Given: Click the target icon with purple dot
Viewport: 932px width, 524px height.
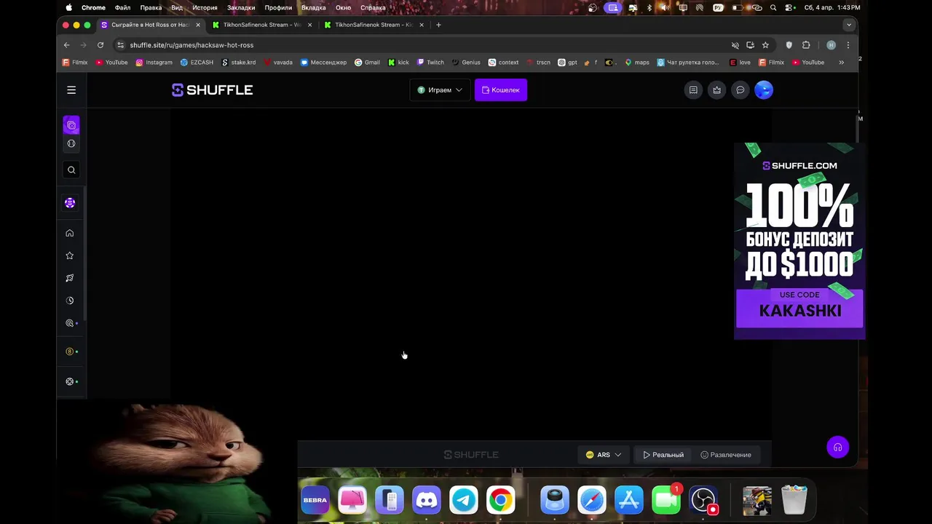Looking at the screenshot, I should [x=70, y=323].
